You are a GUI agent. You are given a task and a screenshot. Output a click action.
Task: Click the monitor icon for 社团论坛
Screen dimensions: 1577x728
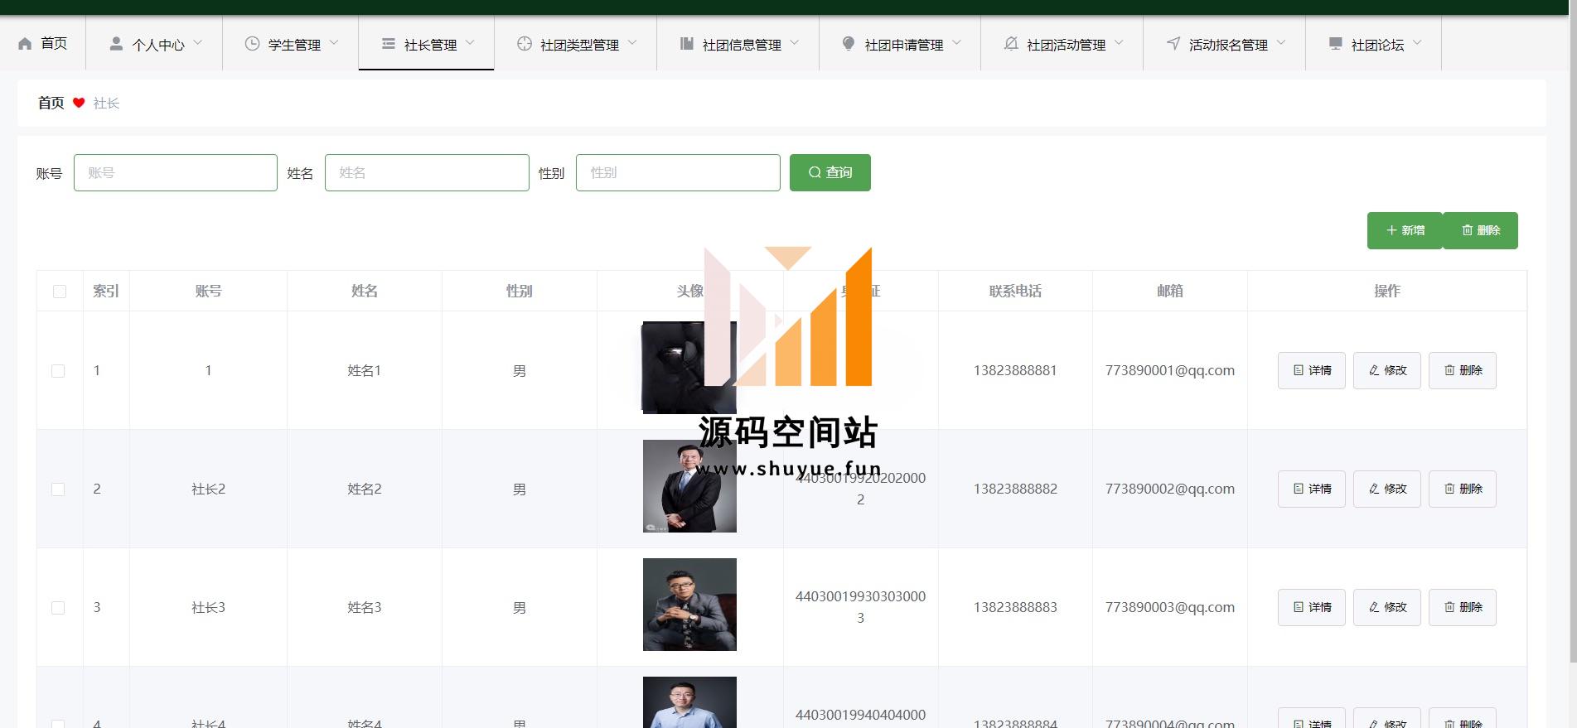[1335, 44]
